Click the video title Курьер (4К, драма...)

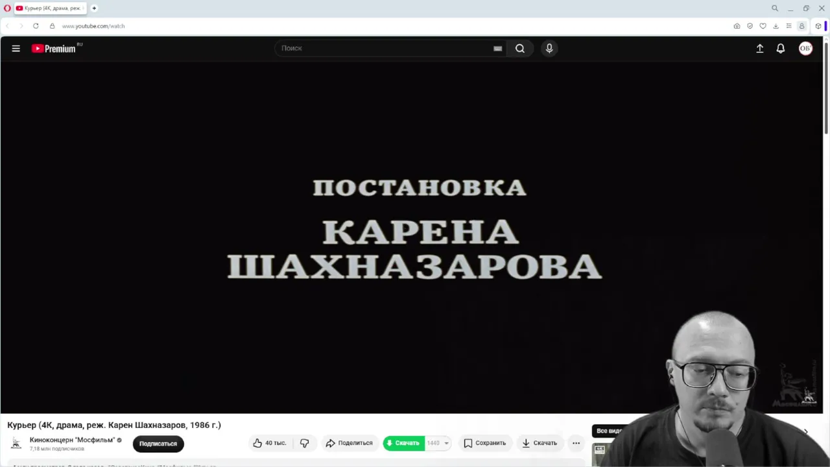tap(114, 425)
